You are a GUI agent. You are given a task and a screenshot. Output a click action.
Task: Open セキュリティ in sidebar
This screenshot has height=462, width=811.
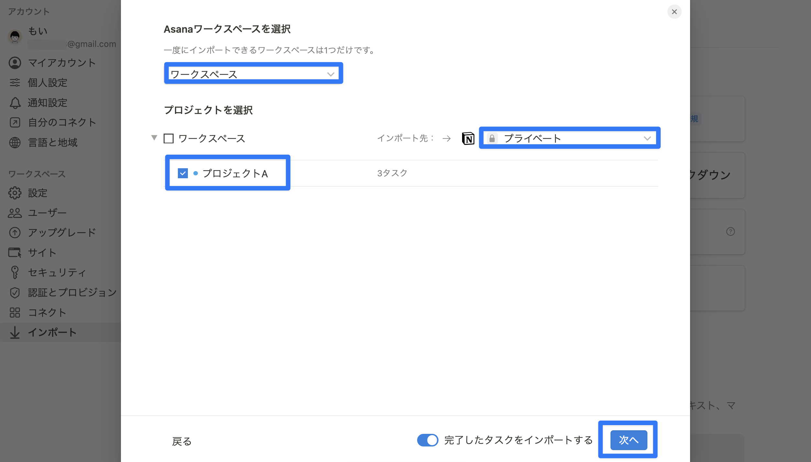[x=60, y=272]
